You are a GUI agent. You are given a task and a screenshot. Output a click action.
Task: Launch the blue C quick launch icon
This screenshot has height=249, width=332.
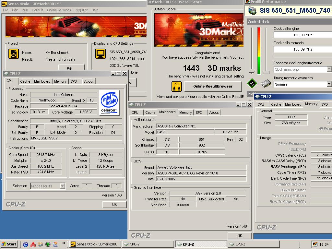pos(25,244)
